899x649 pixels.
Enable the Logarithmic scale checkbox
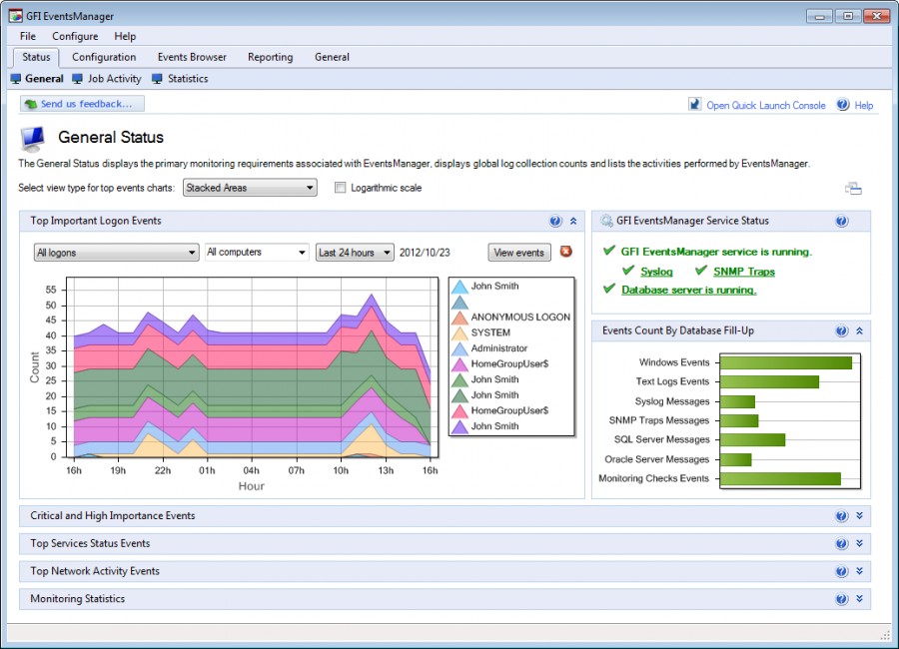[340, 188]
